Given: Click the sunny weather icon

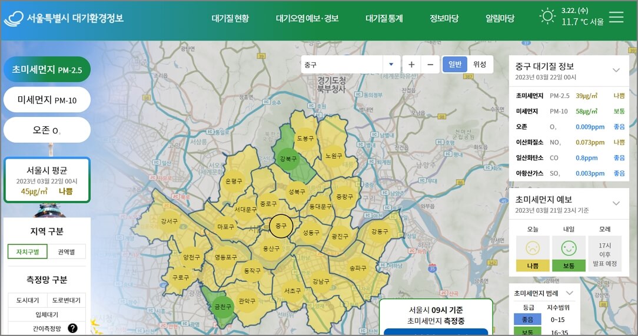Looking at the screenshot, I should click(547, 16).
